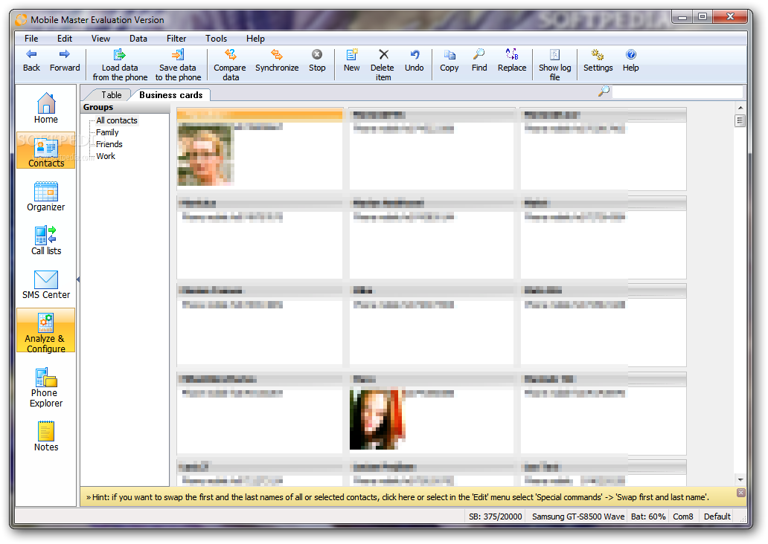Open the Tools menu
The height and width of the screenshot is (544, 768).
click(216, 38)
